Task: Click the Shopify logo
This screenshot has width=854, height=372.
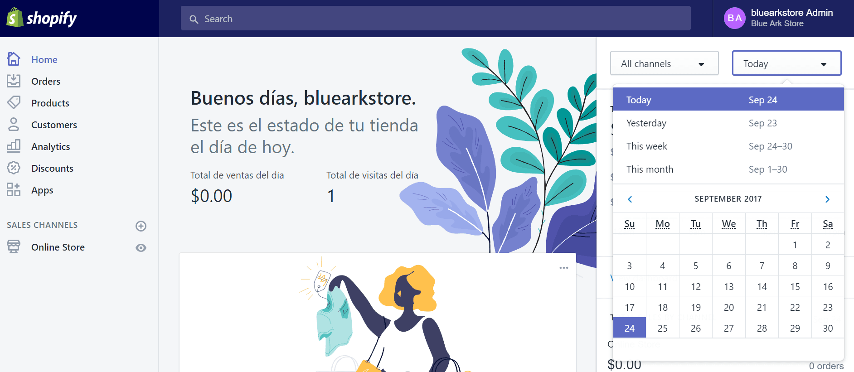Action: pyautogui.click(x=42, y=18)
